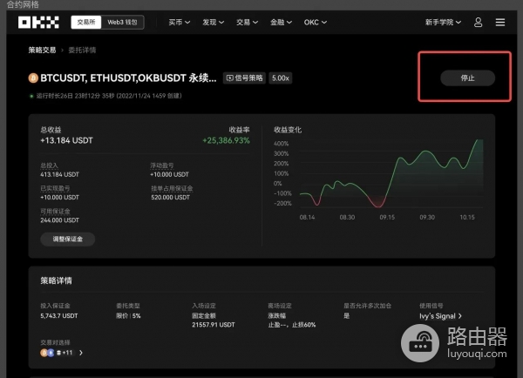This screenshot has width=523, height=378.
Task: Click the 信号策略 tag
Action: pos(244,78)
